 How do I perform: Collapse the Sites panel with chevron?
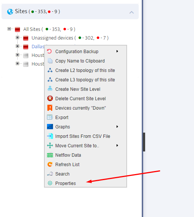click(132, 12)
